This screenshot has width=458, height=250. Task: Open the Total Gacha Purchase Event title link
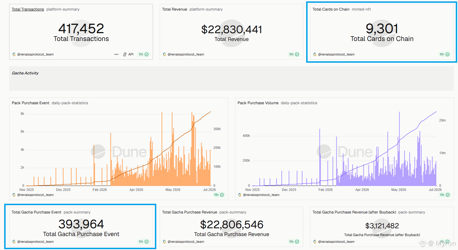point(37,212)
